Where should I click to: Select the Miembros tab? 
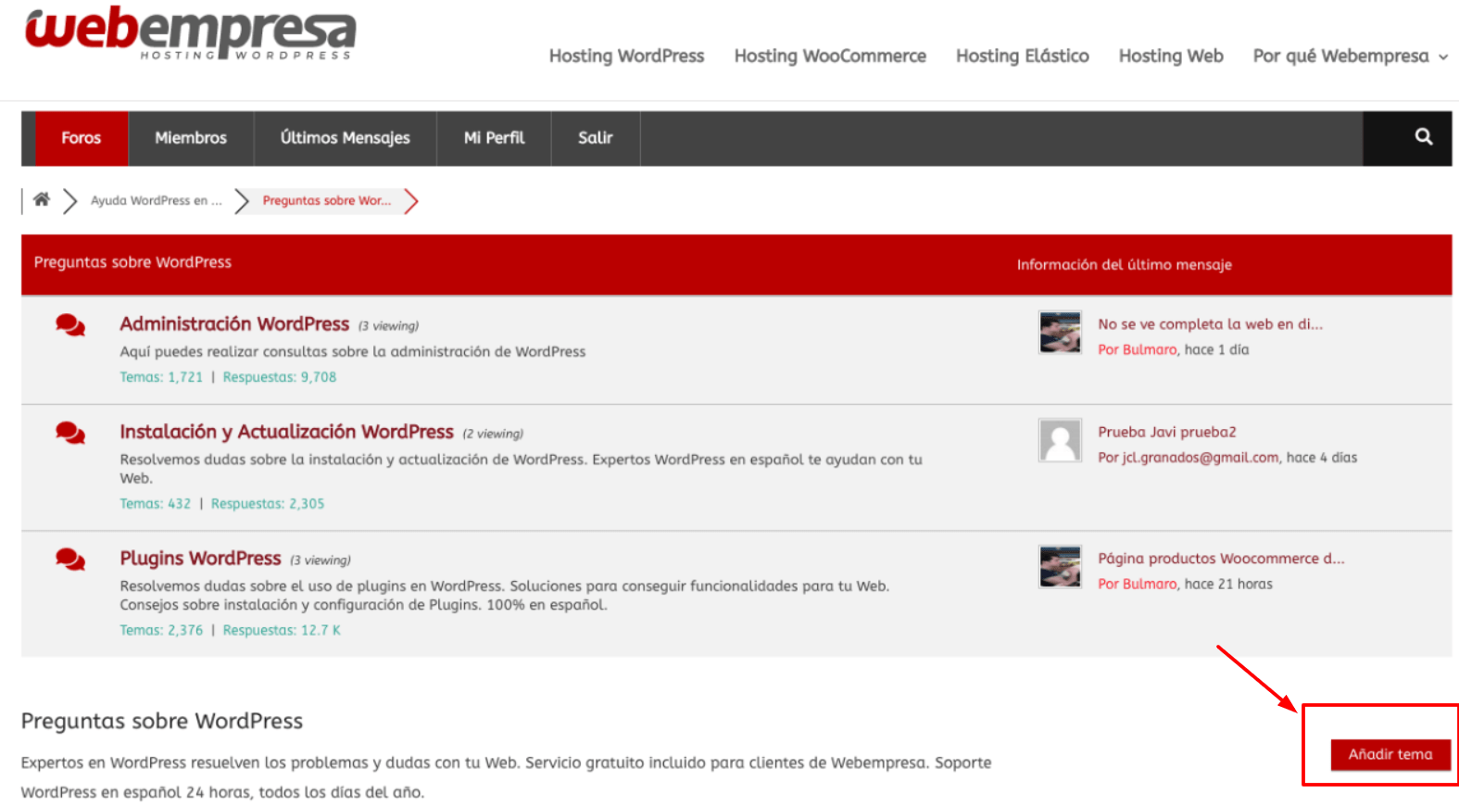point(191,138)
